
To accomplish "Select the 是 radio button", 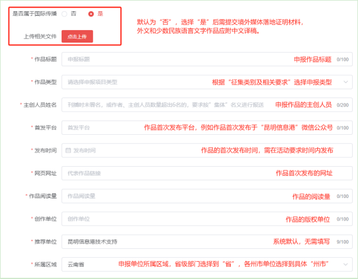I will (91, 14).
